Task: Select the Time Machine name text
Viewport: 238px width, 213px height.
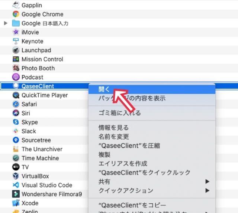Action: click(x=41, y=158)
